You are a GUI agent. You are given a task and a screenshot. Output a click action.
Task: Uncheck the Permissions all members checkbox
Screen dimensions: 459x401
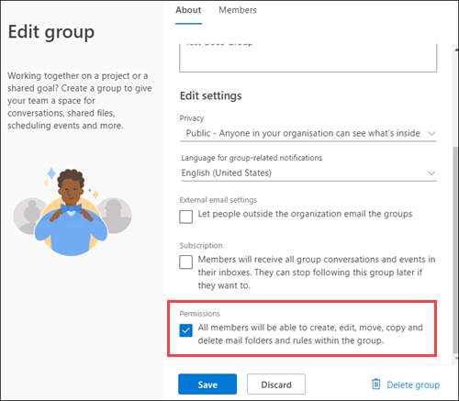185,330
